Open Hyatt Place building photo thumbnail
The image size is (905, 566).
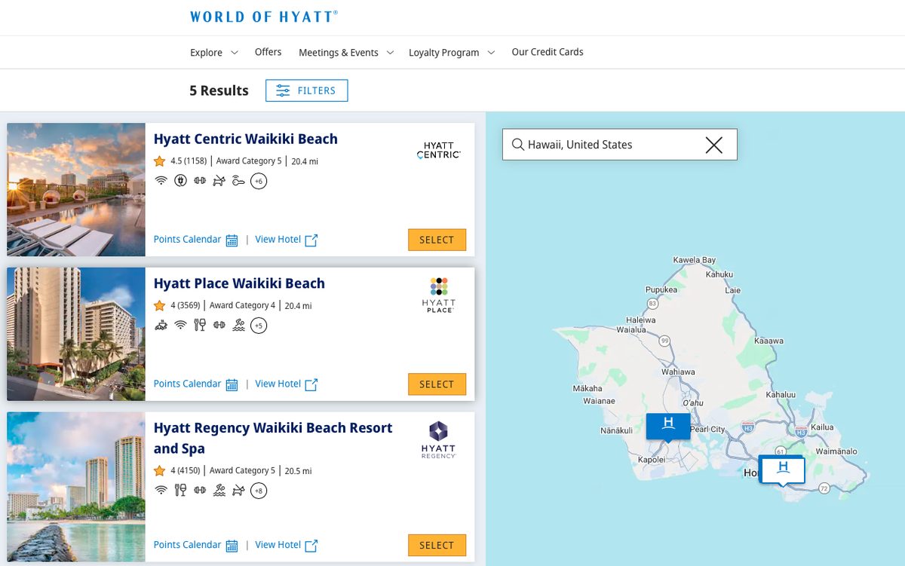point(76,334)
